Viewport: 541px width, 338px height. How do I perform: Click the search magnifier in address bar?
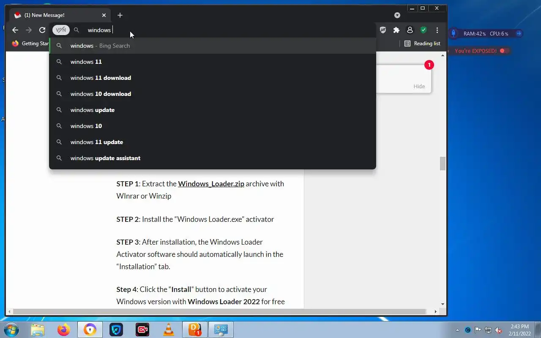[x=77, y=30]
